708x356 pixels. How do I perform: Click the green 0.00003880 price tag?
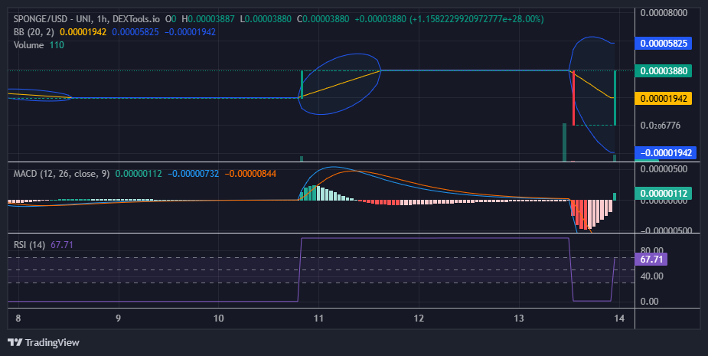pyautogui.click(x=664, y=71)
